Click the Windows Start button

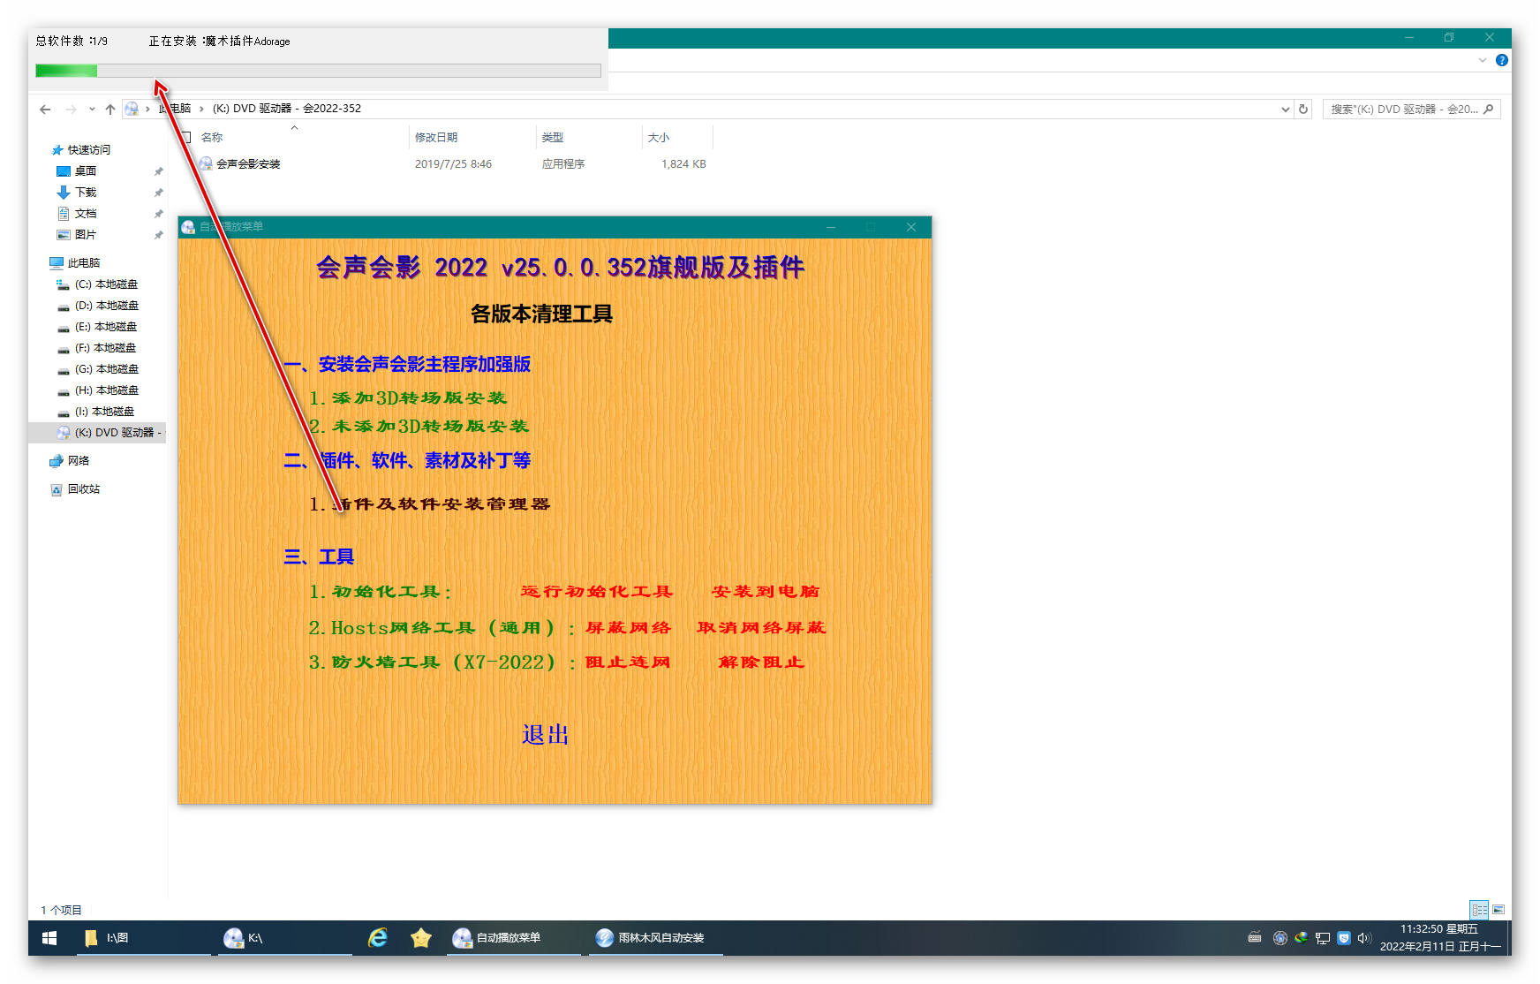49,938
